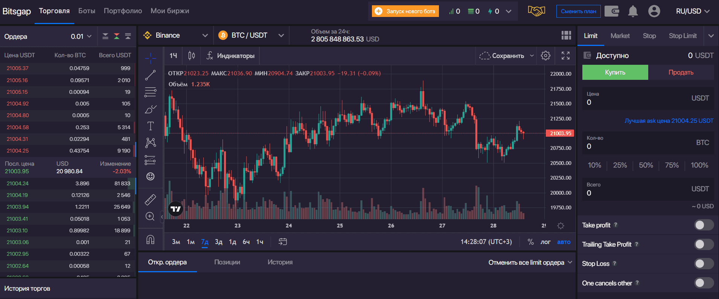The height and width of the screenshot is (299, 719).
Task: Switch chart to fullscreen mode
Action: 565,56
